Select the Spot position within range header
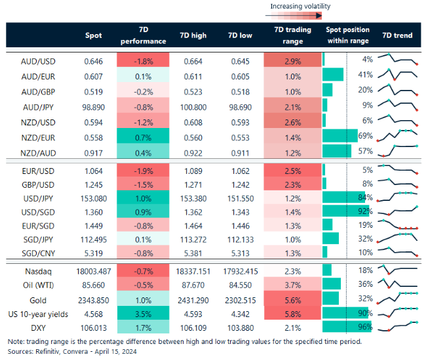This screenshot has width=426, height=363. click(x=347, y=35)
